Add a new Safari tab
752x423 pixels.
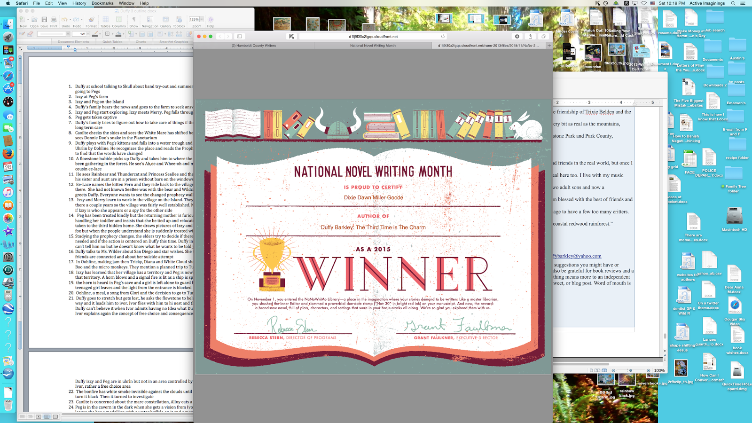point(549,46)
